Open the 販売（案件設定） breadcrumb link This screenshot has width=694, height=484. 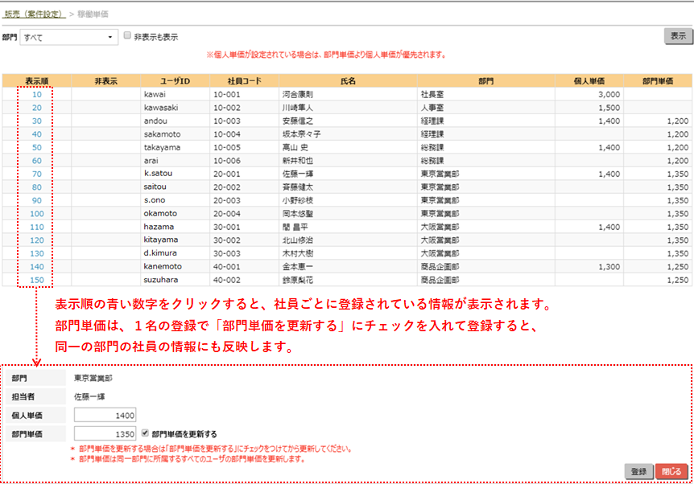(35, 14)
